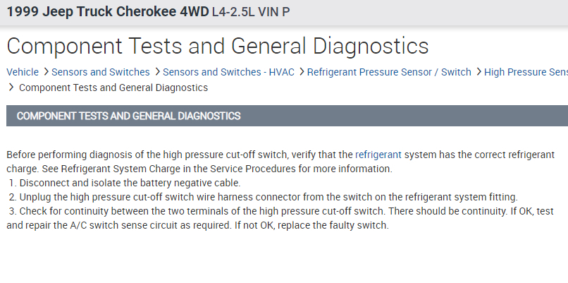The width and height of the screenshot is (568, 283).
Task: Open Refrigerant Pressure Sensor / Switch breadcrumb
Action: coord(389,72)
